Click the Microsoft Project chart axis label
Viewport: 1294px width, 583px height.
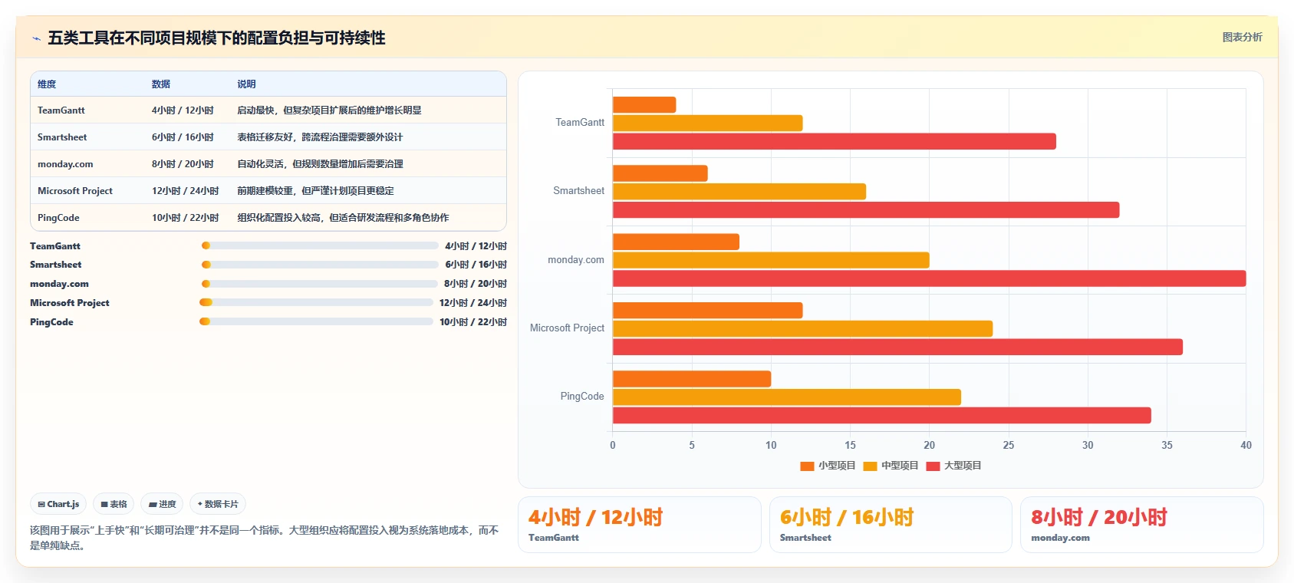click(567, 328)
